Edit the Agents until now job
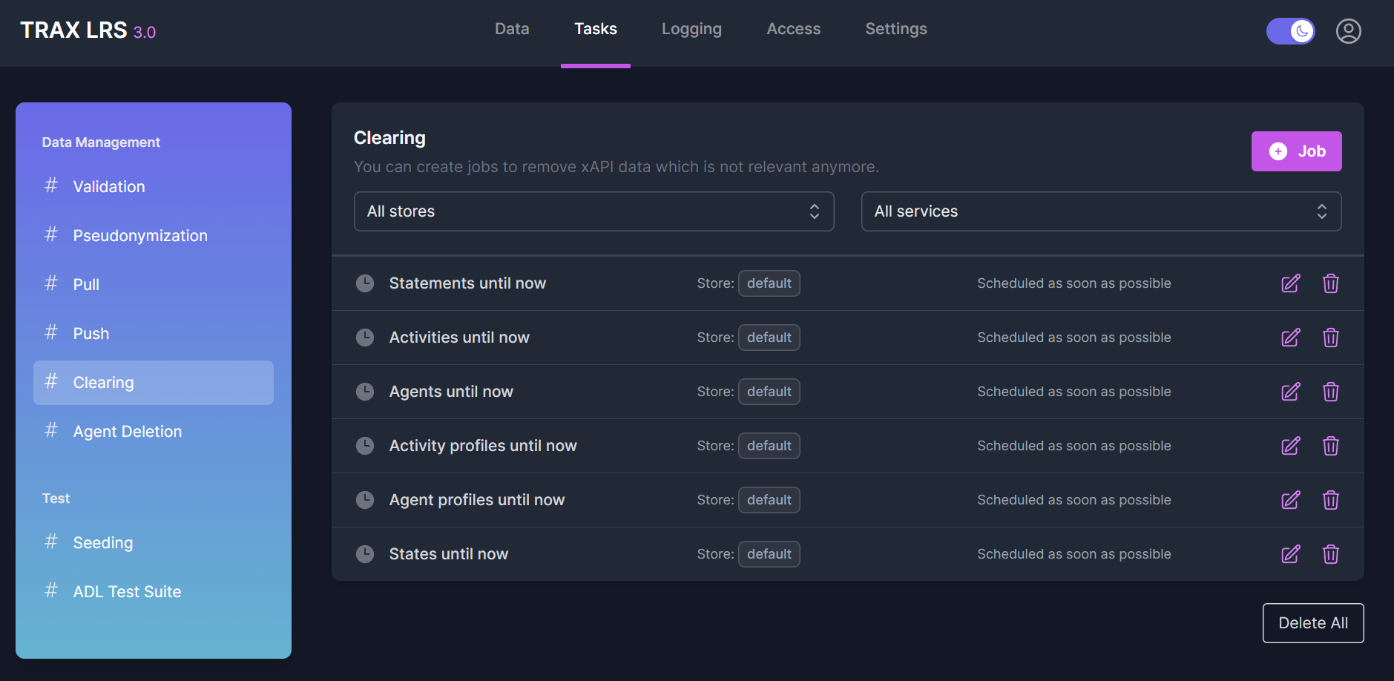1394x681 pixels. click(x=1290, y=392)
